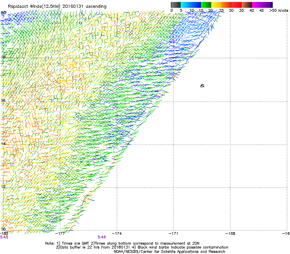Click the latitude label '16'
This screenshot has width=290, height=254.
click(3, 100)
